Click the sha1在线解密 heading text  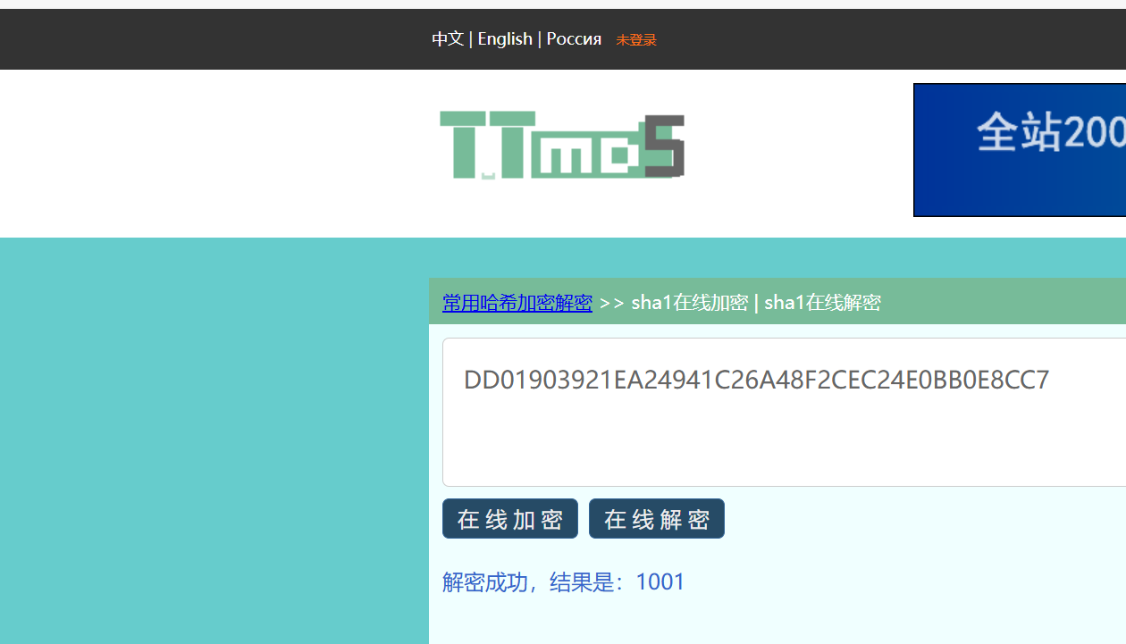click(x=822, y=303)
